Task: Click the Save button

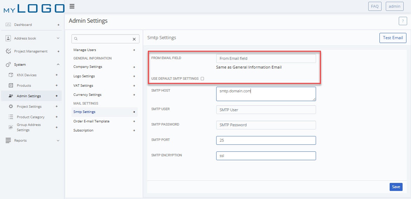Action: (x=396, y=187)
